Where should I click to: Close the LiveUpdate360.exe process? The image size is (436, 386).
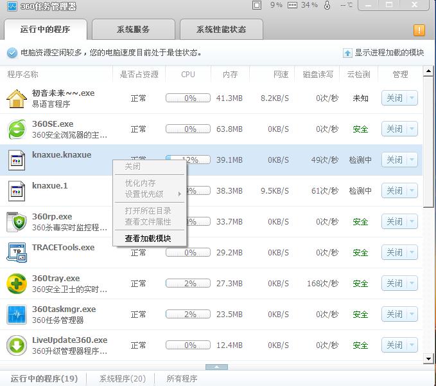pyautogui.click(x=394, y=345)
